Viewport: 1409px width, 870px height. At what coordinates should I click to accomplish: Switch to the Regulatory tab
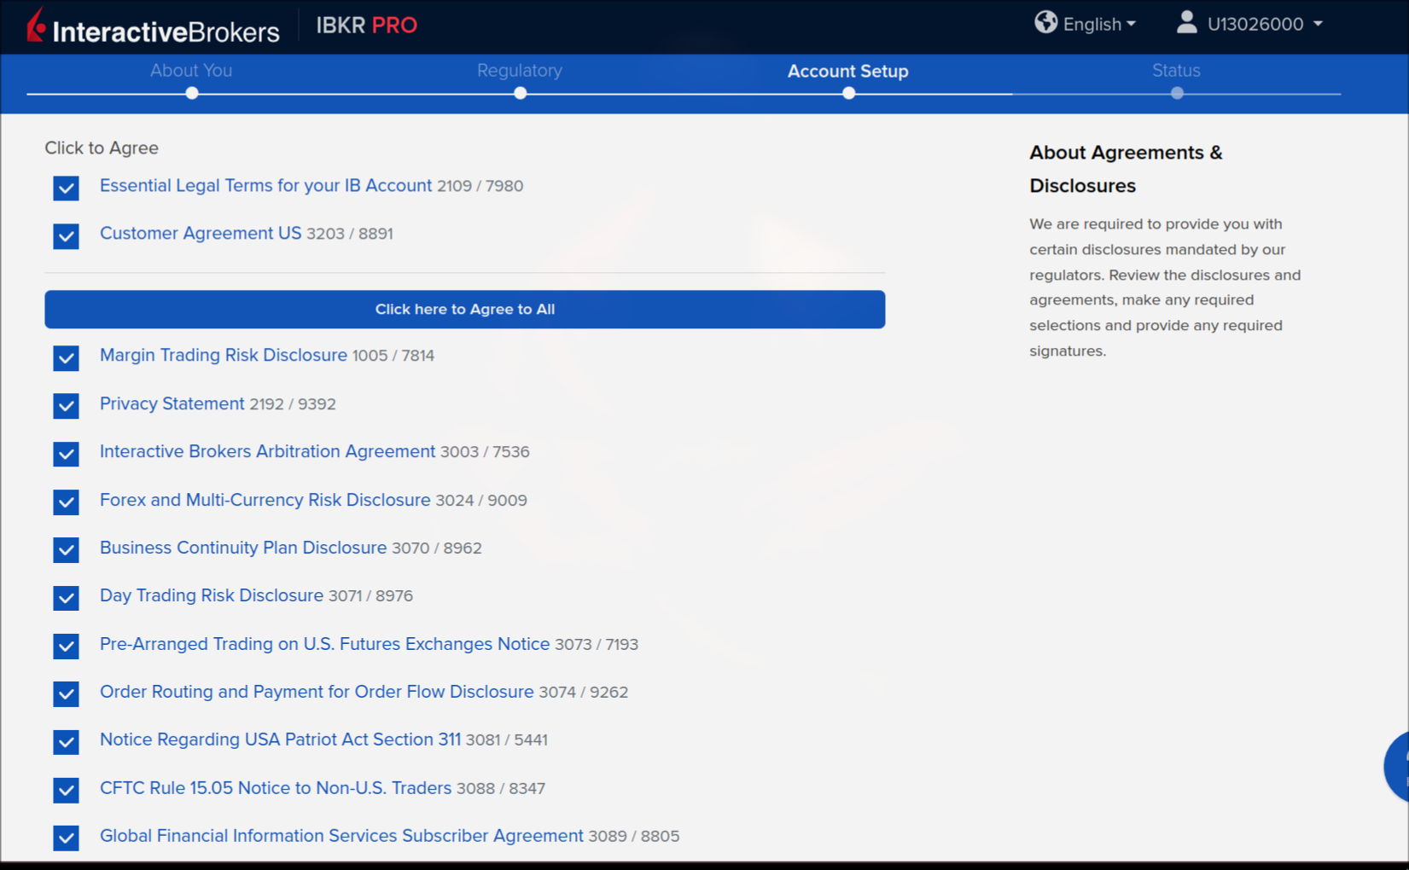pyautogui.click(x=519, y=71)
